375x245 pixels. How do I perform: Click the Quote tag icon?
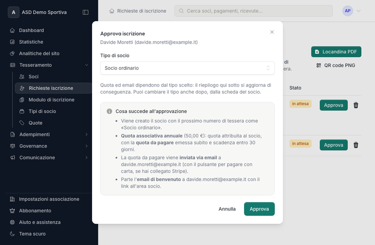tap(22, 123)
